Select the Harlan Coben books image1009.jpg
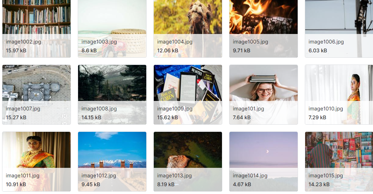 [188, 95]
